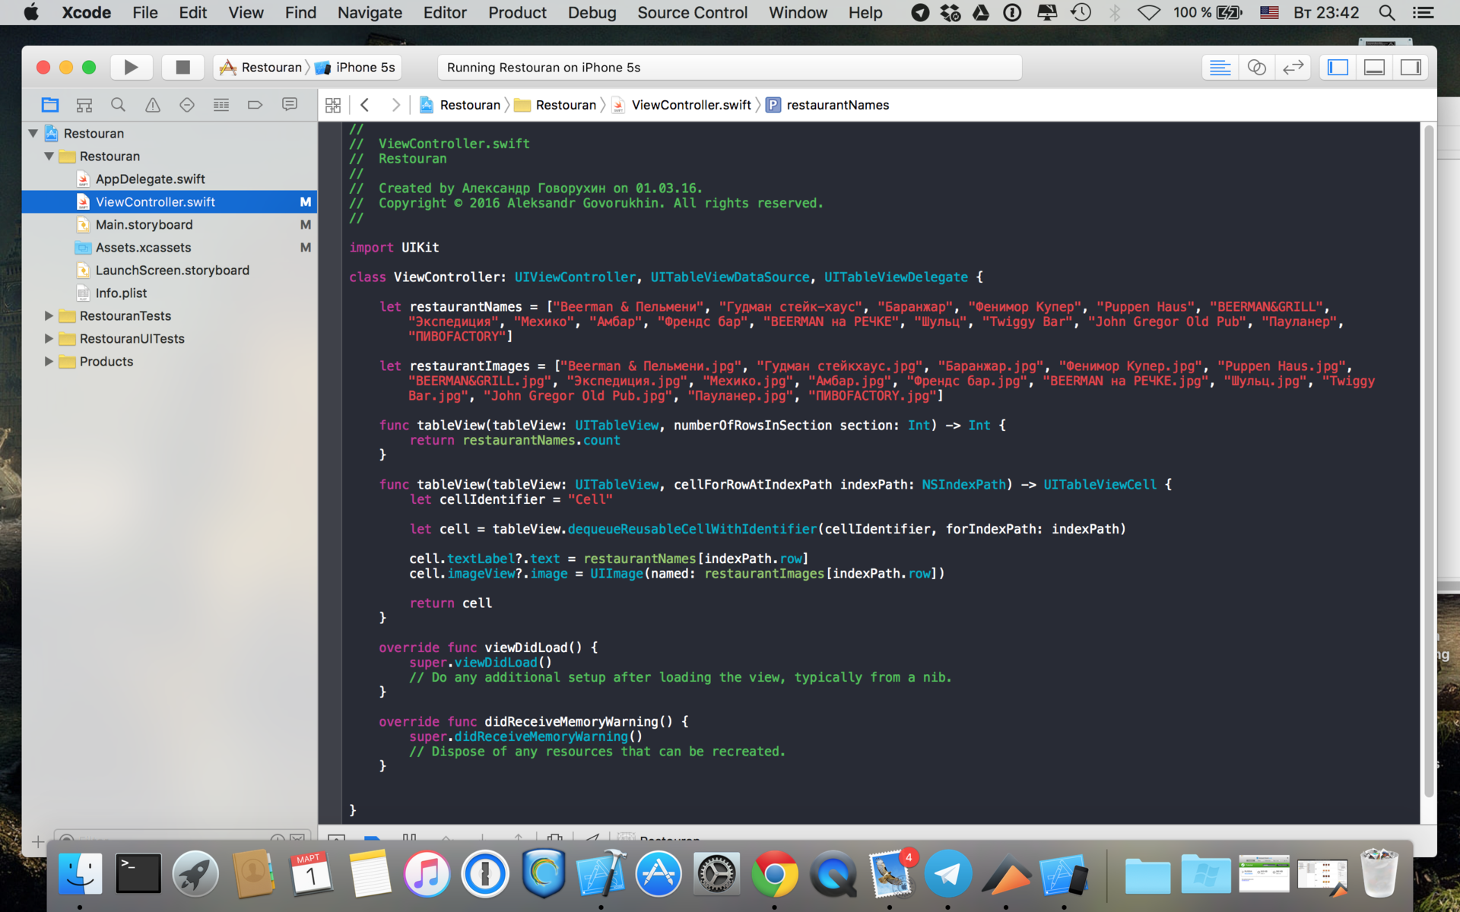Viewport: 1460px width, 912px height.
Task: Open Notification Center list icon
Action: click(1423, 12)
